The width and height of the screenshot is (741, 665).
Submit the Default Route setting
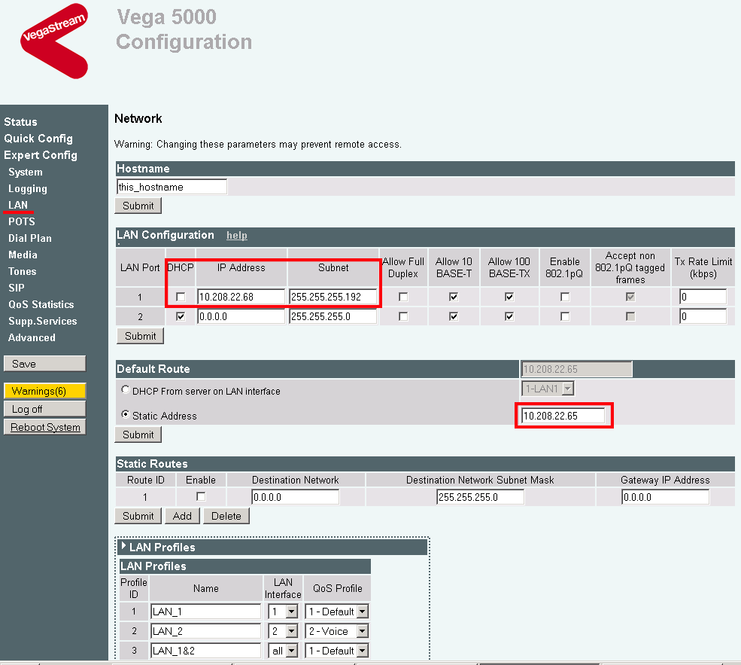coord(138,435)
